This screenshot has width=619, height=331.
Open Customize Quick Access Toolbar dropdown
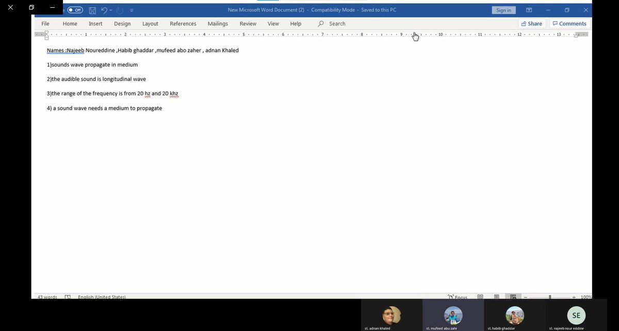tap(132, 10)
